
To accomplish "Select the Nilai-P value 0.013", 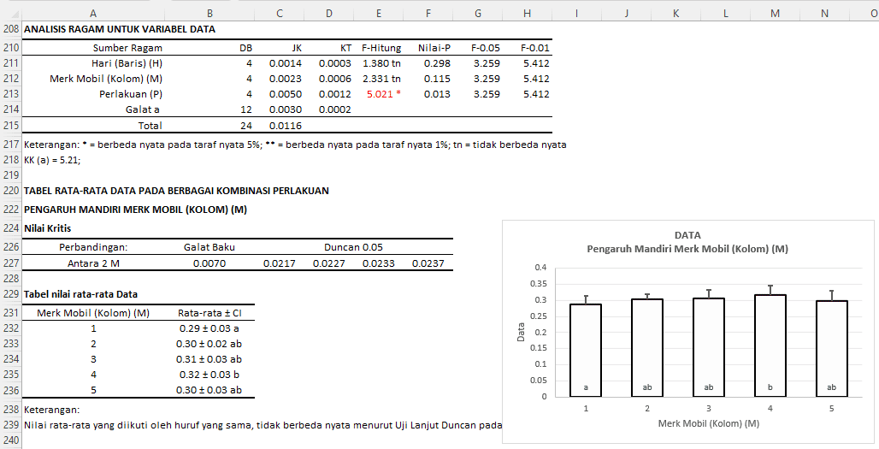I will [x=436, y=94].
